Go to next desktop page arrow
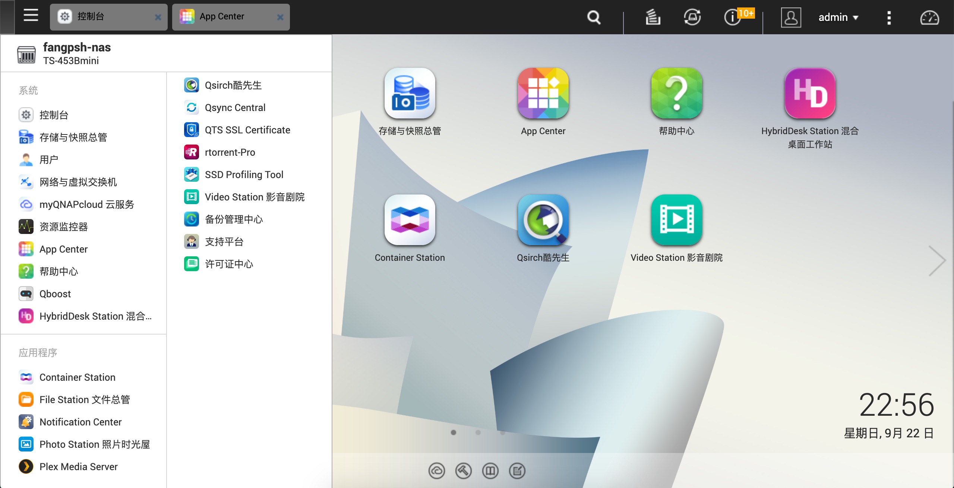 (x=936, y=261)
